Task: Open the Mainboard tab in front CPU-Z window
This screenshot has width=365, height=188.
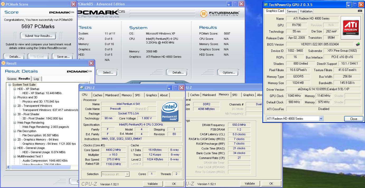Action: point(112,95)
